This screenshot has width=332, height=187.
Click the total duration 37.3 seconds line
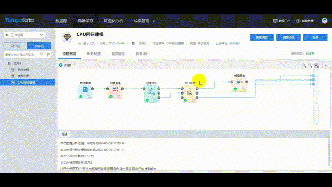click(77, 156)
